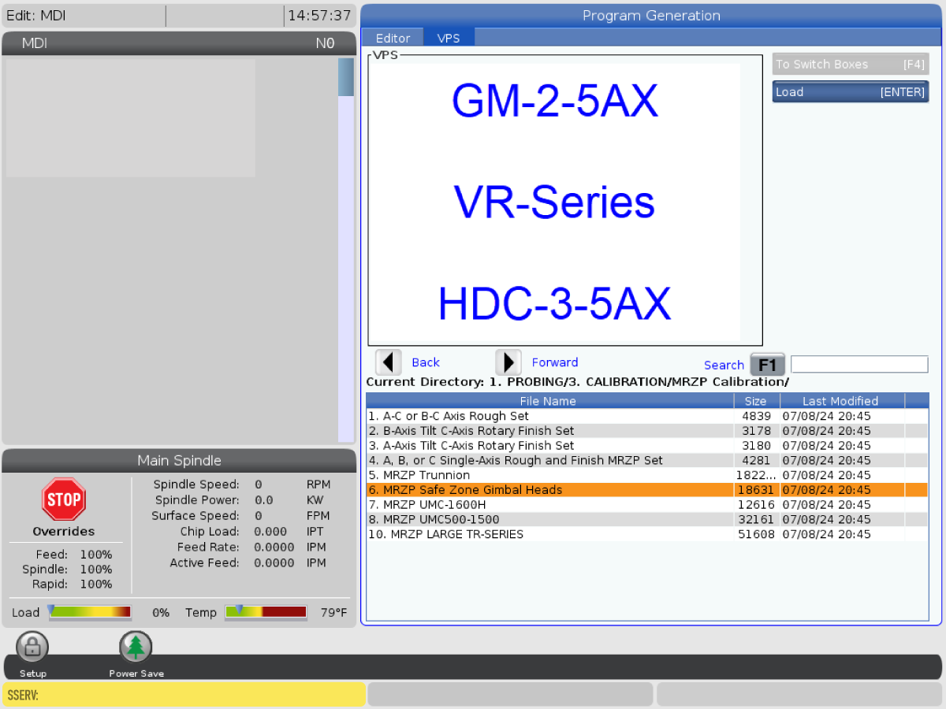Select '2. B-Axis Tilt C-Axis Rotary Finish Set'
The image size is (946, 709).
click(647, 431)
